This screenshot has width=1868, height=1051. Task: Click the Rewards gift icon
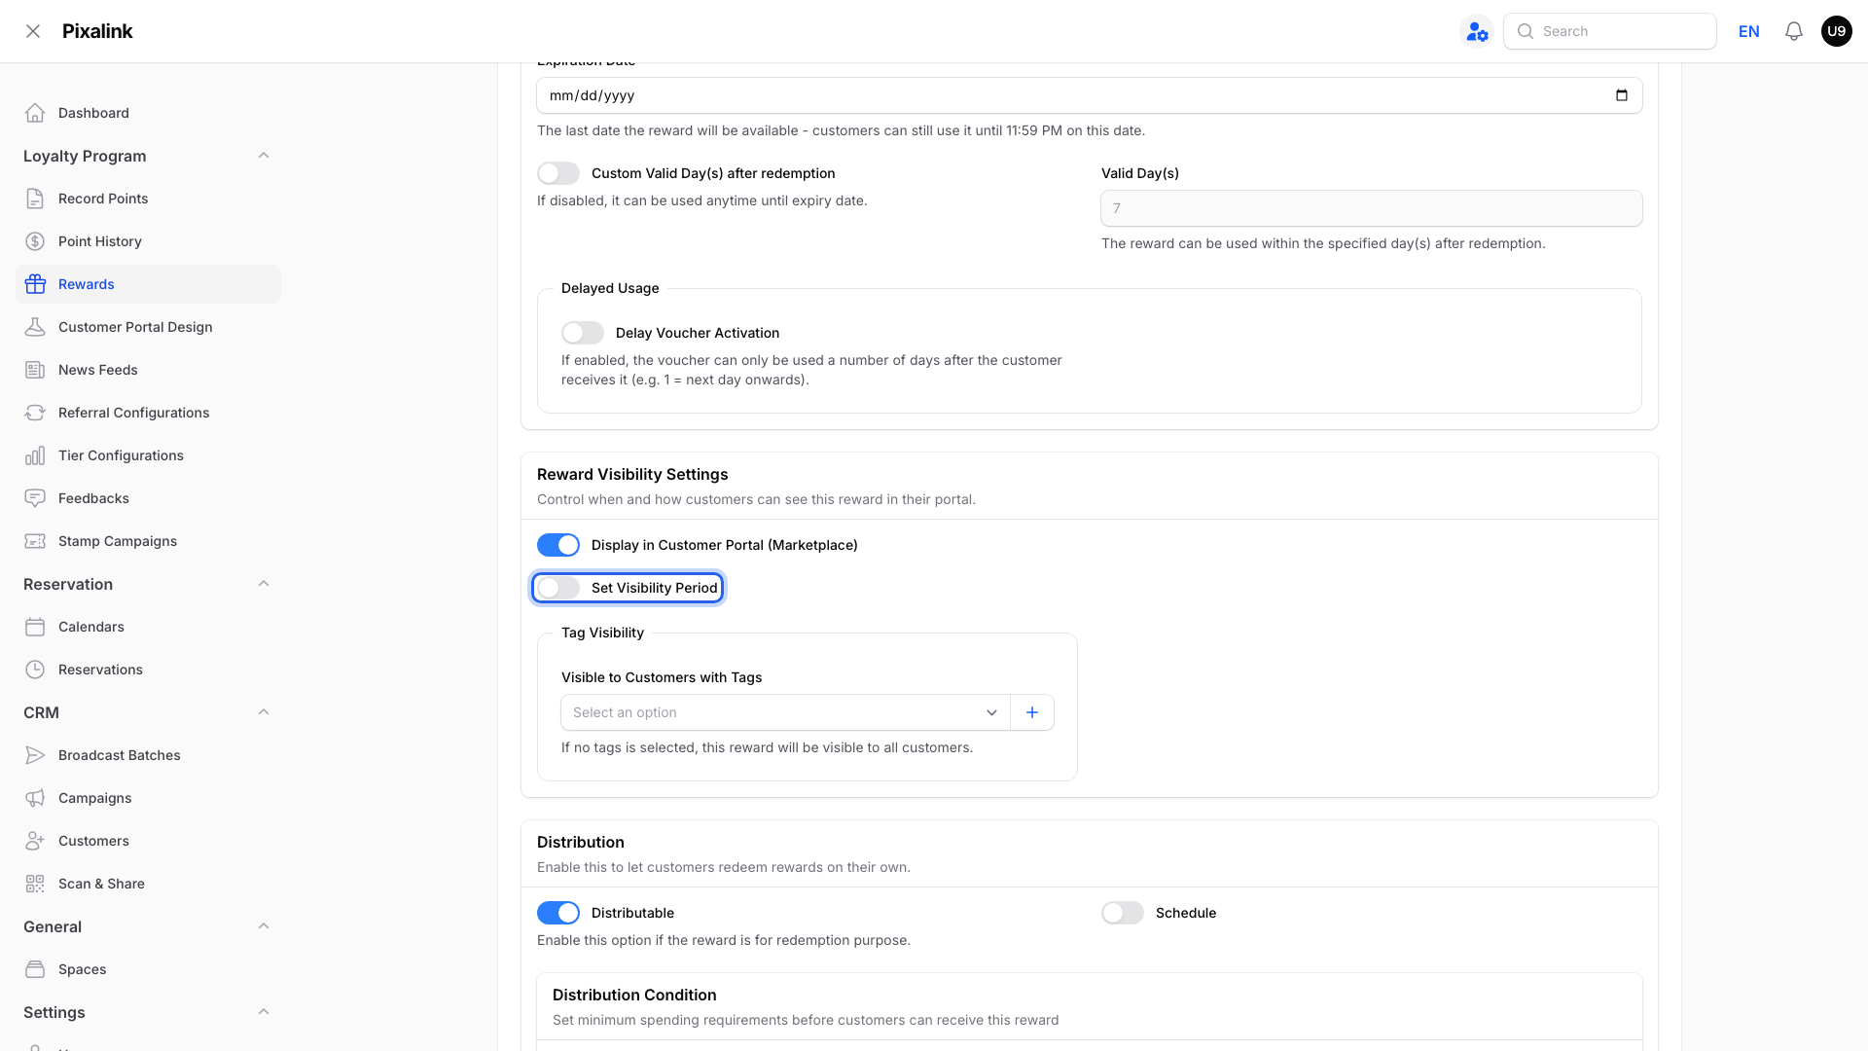pyautogui.click(x=35, y=284)
